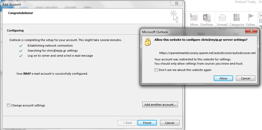Click the Follow Up flag icon

point(251,17)
